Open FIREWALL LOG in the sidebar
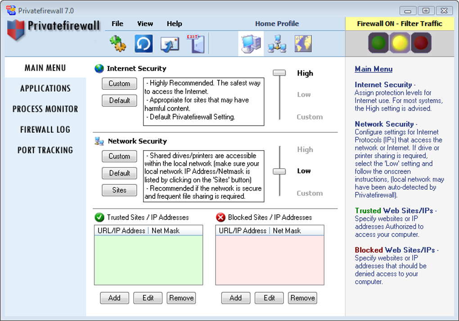The height and width of the screenshot is (321, 459). click(45, 129)
